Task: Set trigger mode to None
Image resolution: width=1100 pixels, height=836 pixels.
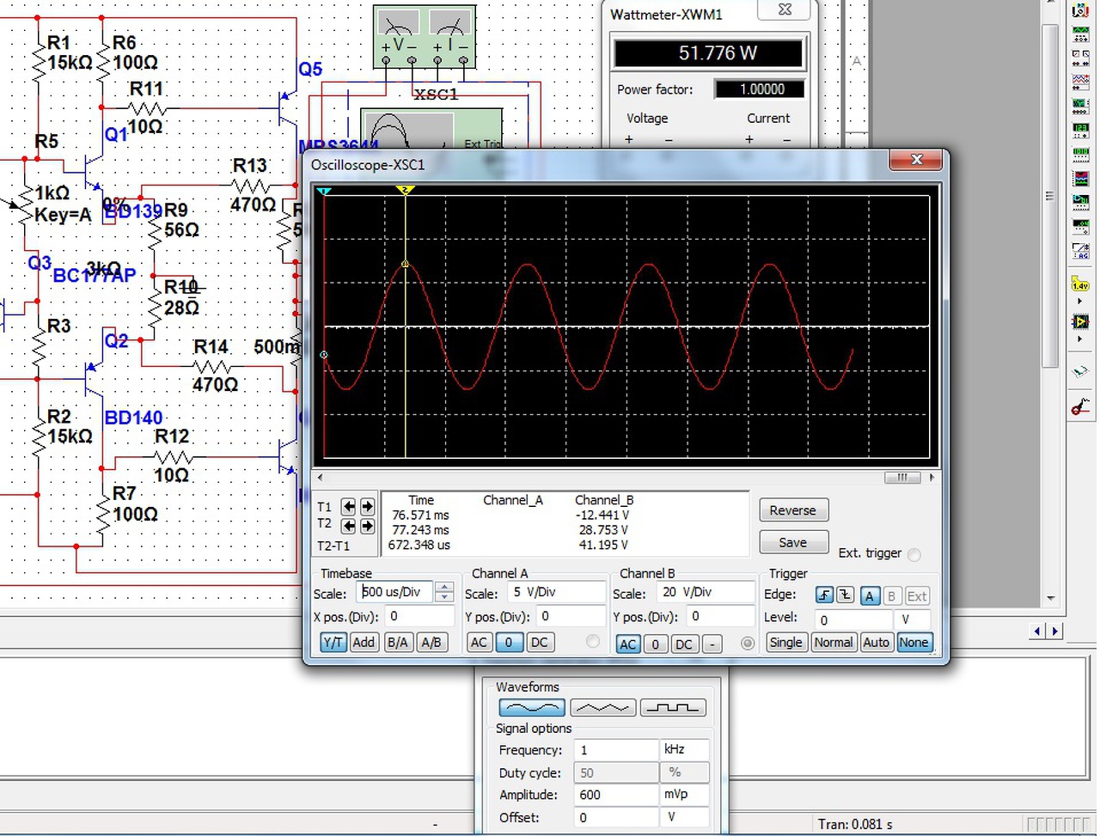Action: click(x=914, y=643)
